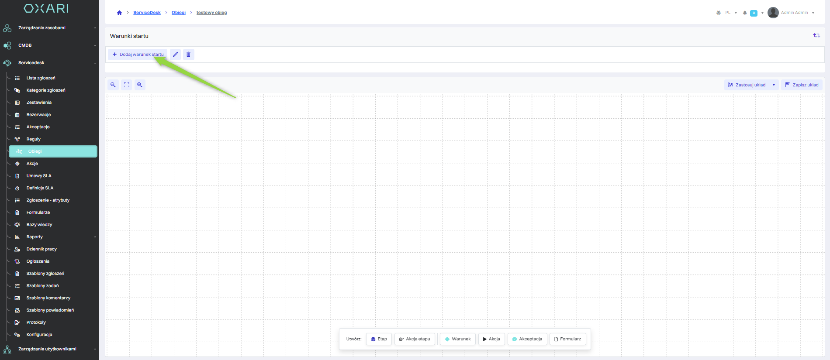Fit the diagram to screen

click(127, 85)
